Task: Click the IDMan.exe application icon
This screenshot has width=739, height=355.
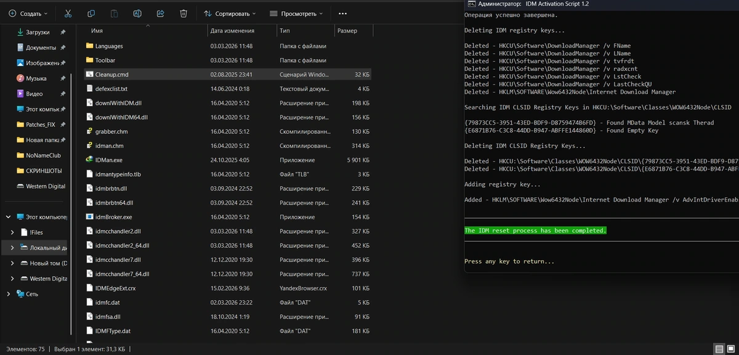Action: pyautogui.click(x=89, y=160)
